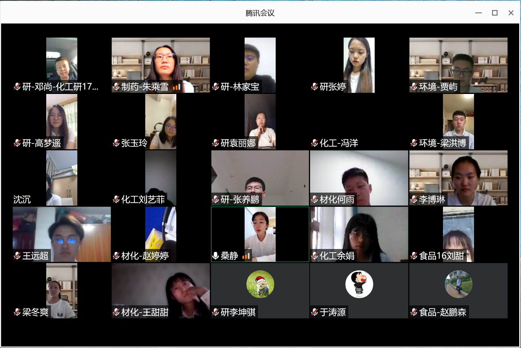This screenshot has width=521, height=348.
Task: Click muted mic icon beside 于涛源
Action: pyautogui.click(x=314, y=312)
